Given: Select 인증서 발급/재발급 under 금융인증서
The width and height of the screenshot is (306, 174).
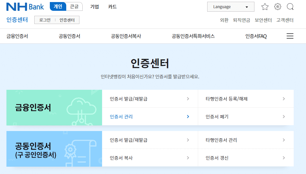Looking at the screenshot, I should pos(150,99).
